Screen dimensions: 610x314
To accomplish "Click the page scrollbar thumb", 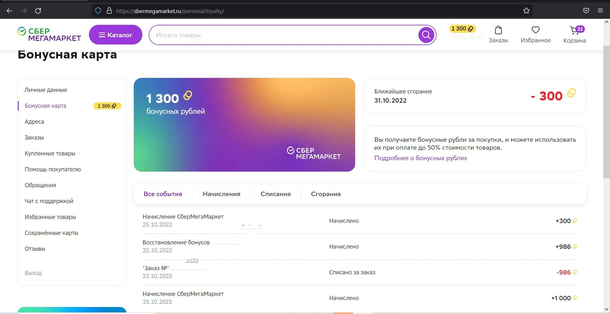I will (606, 111).
